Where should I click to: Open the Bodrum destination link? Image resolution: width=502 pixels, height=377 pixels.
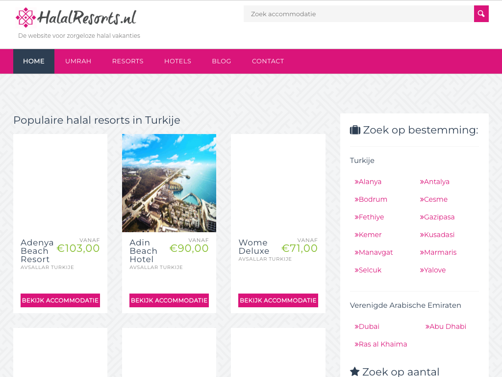coord(373,199)
